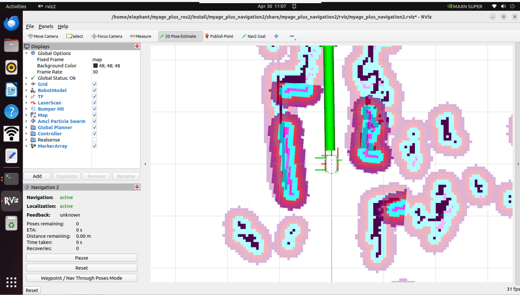Click the Background Color swatch

click(95, 66)
